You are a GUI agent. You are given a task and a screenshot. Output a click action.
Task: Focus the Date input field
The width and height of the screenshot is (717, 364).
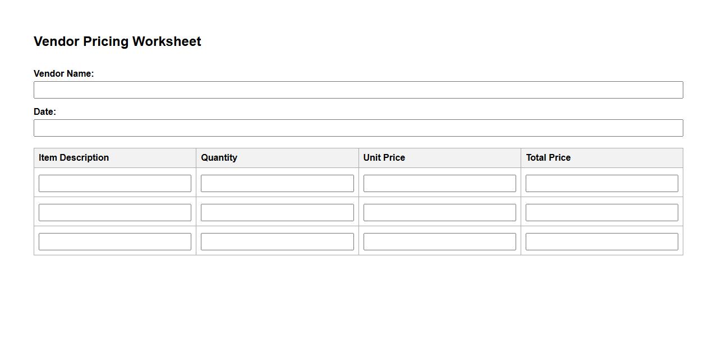tap(358, 128)
